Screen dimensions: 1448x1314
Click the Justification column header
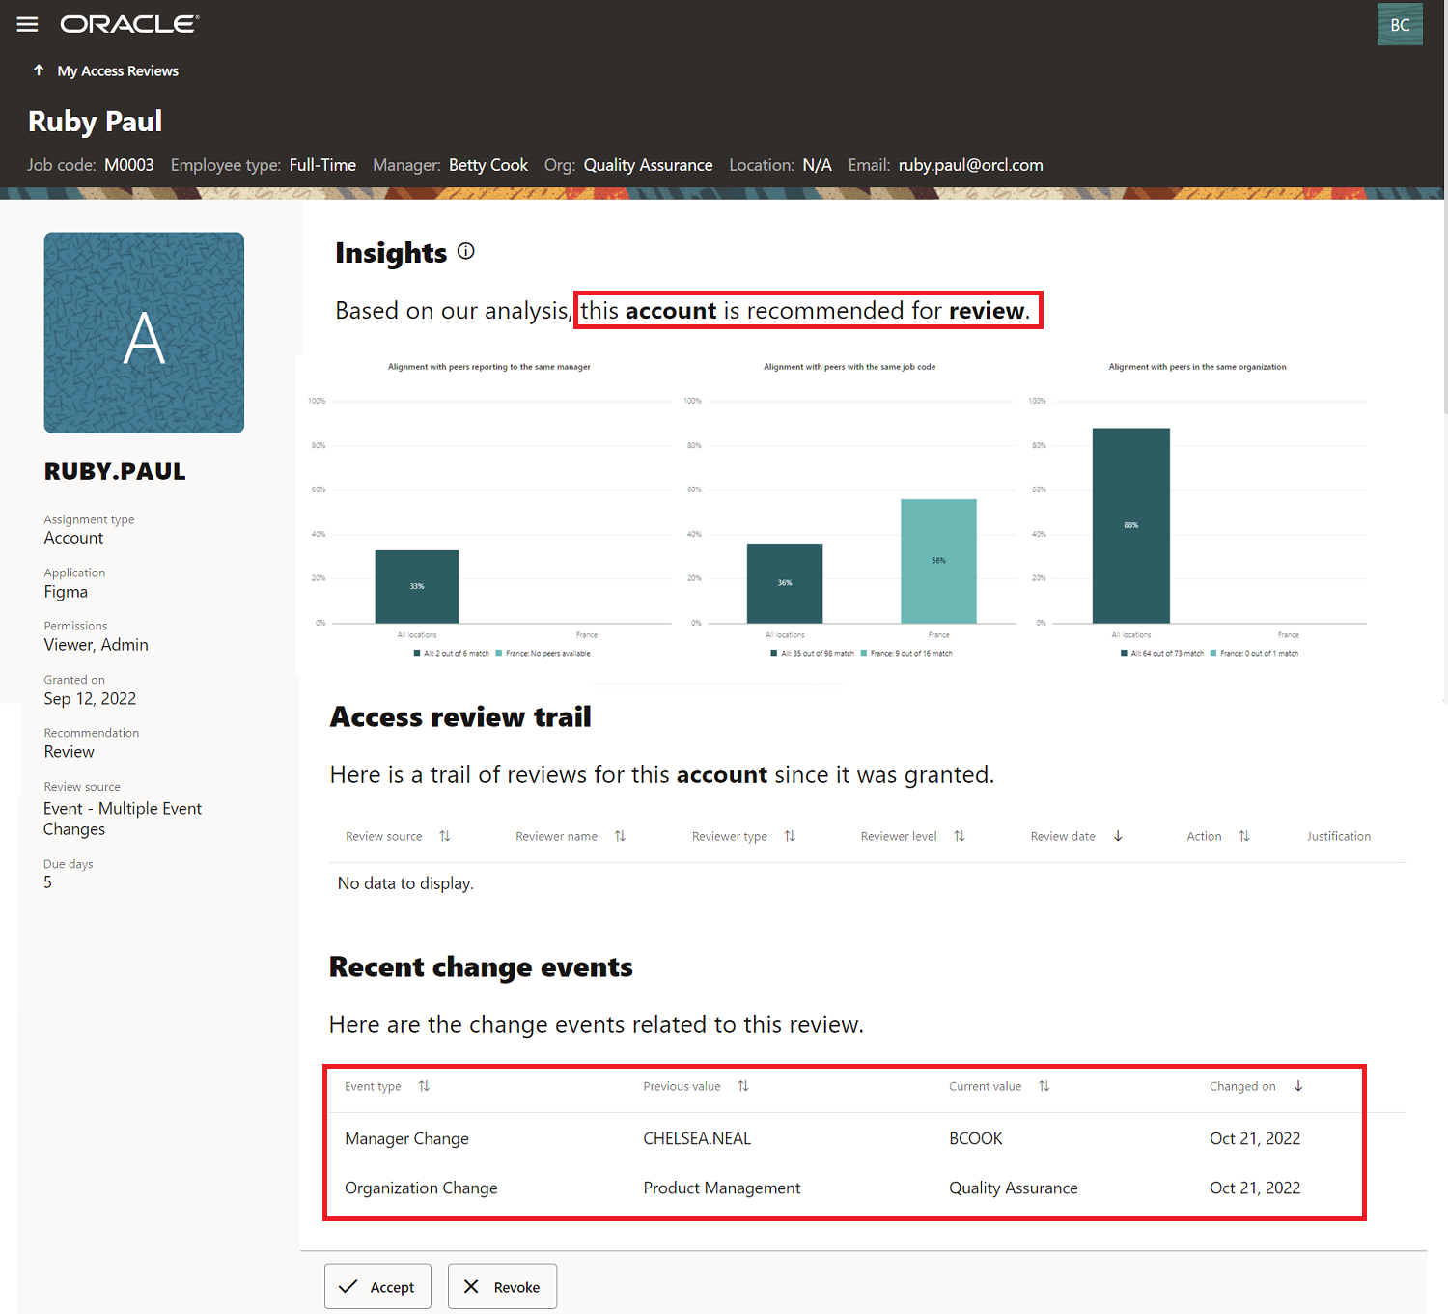1338,836
